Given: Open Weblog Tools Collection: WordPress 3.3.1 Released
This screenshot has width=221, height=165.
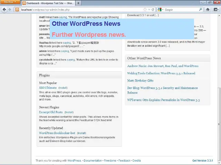Looking at the screenshot, I should [161, 73].
